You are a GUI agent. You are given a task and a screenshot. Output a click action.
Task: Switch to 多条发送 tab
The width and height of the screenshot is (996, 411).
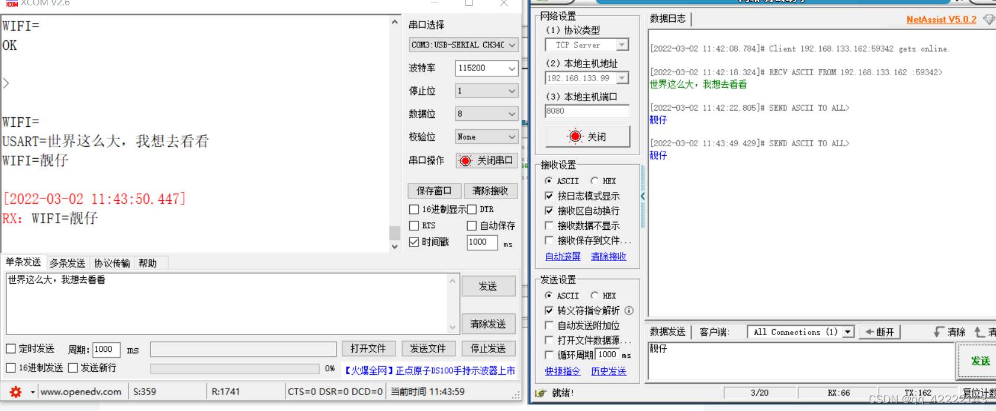tap(68, 263)
